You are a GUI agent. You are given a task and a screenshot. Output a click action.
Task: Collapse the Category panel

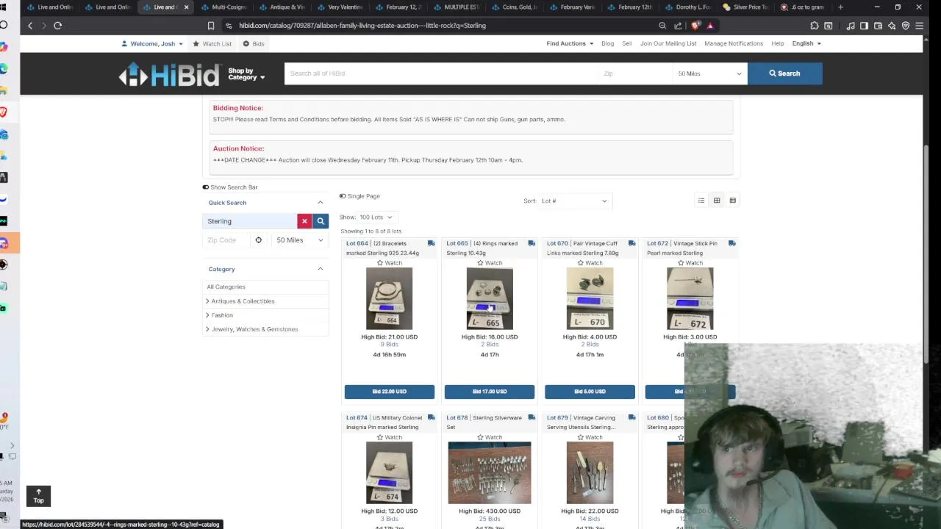[x=320, y=269]
